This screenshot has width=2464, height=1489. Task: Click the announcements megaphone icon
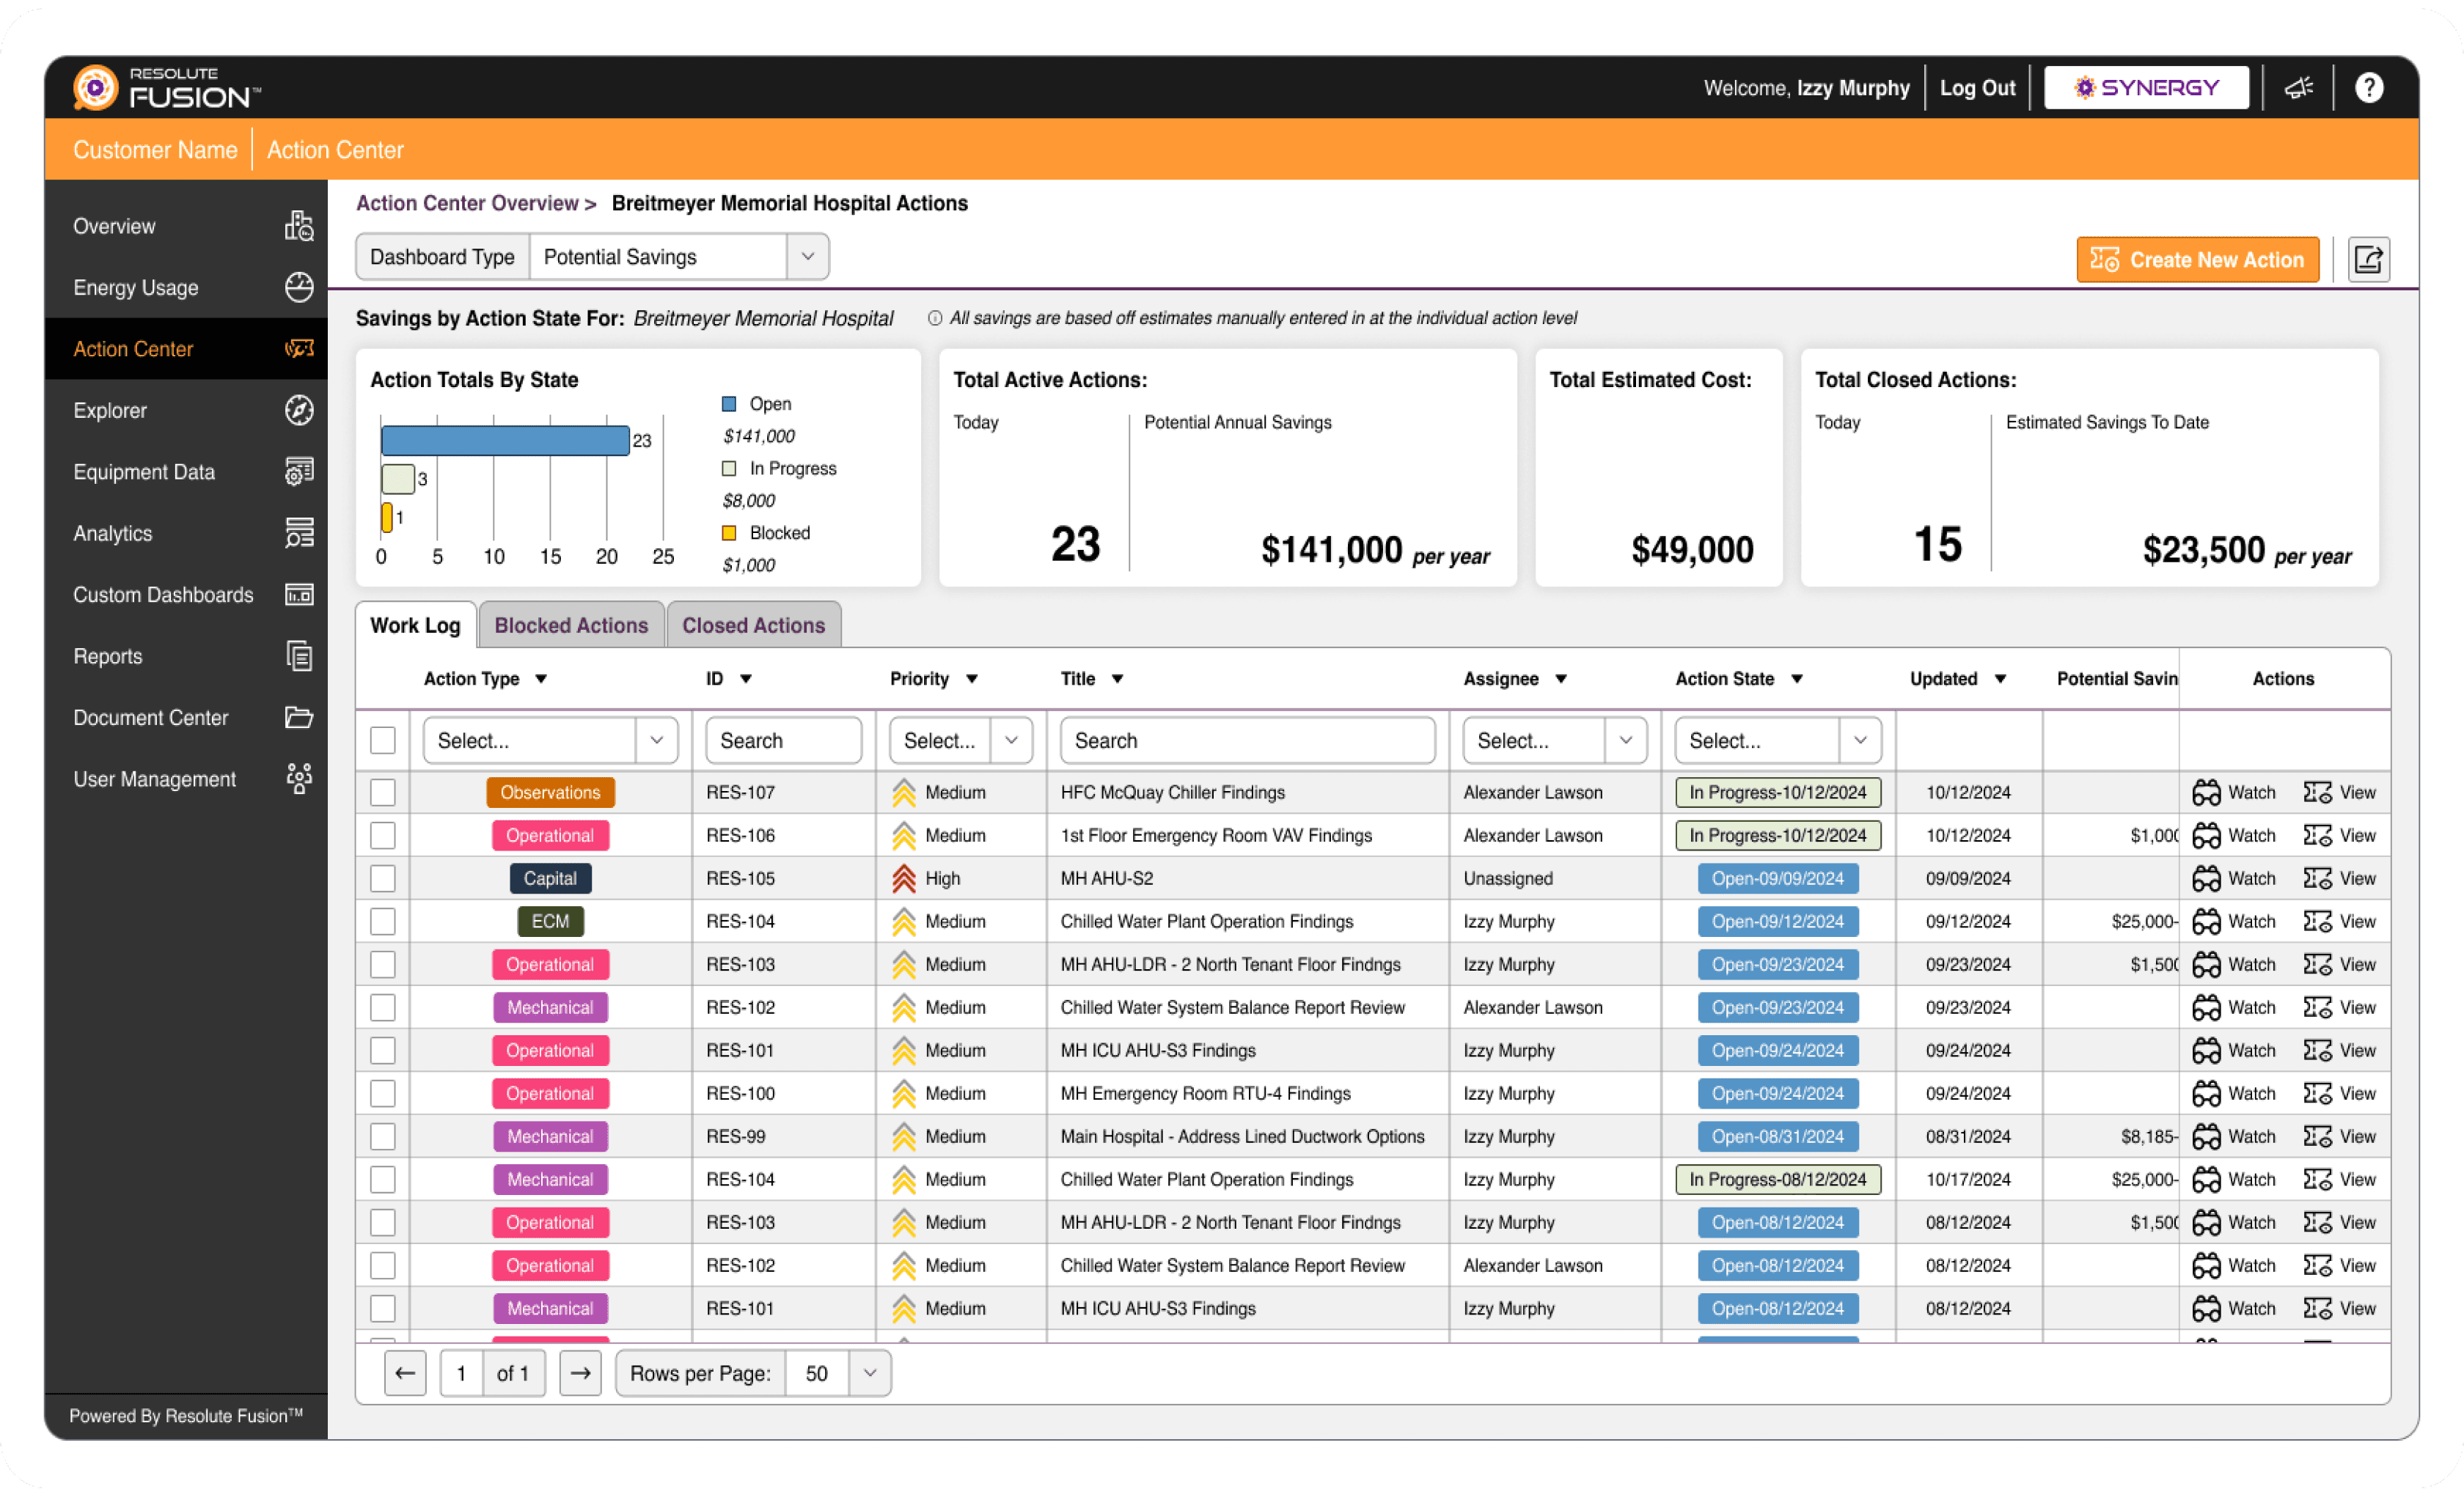pyautogui.click(x=2298, y=88)
